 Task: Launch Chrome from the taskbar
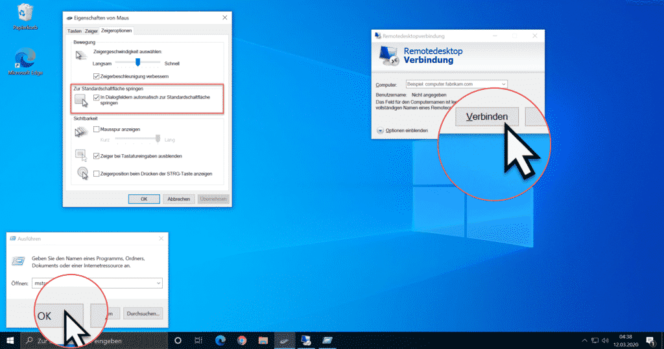tap(242, 340)
